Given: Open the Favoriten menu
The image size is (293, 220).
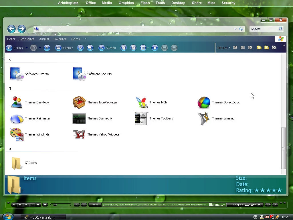Looking at the screenshot, I should coord(60,39).
